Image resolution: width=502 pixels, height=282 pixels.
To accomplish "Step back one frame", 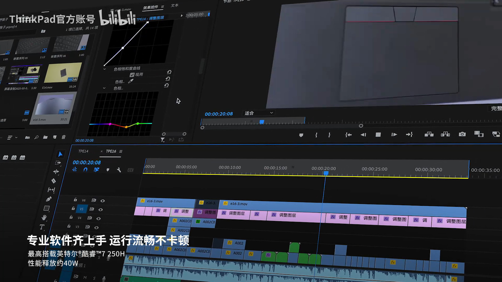I will tap(363, 135).
